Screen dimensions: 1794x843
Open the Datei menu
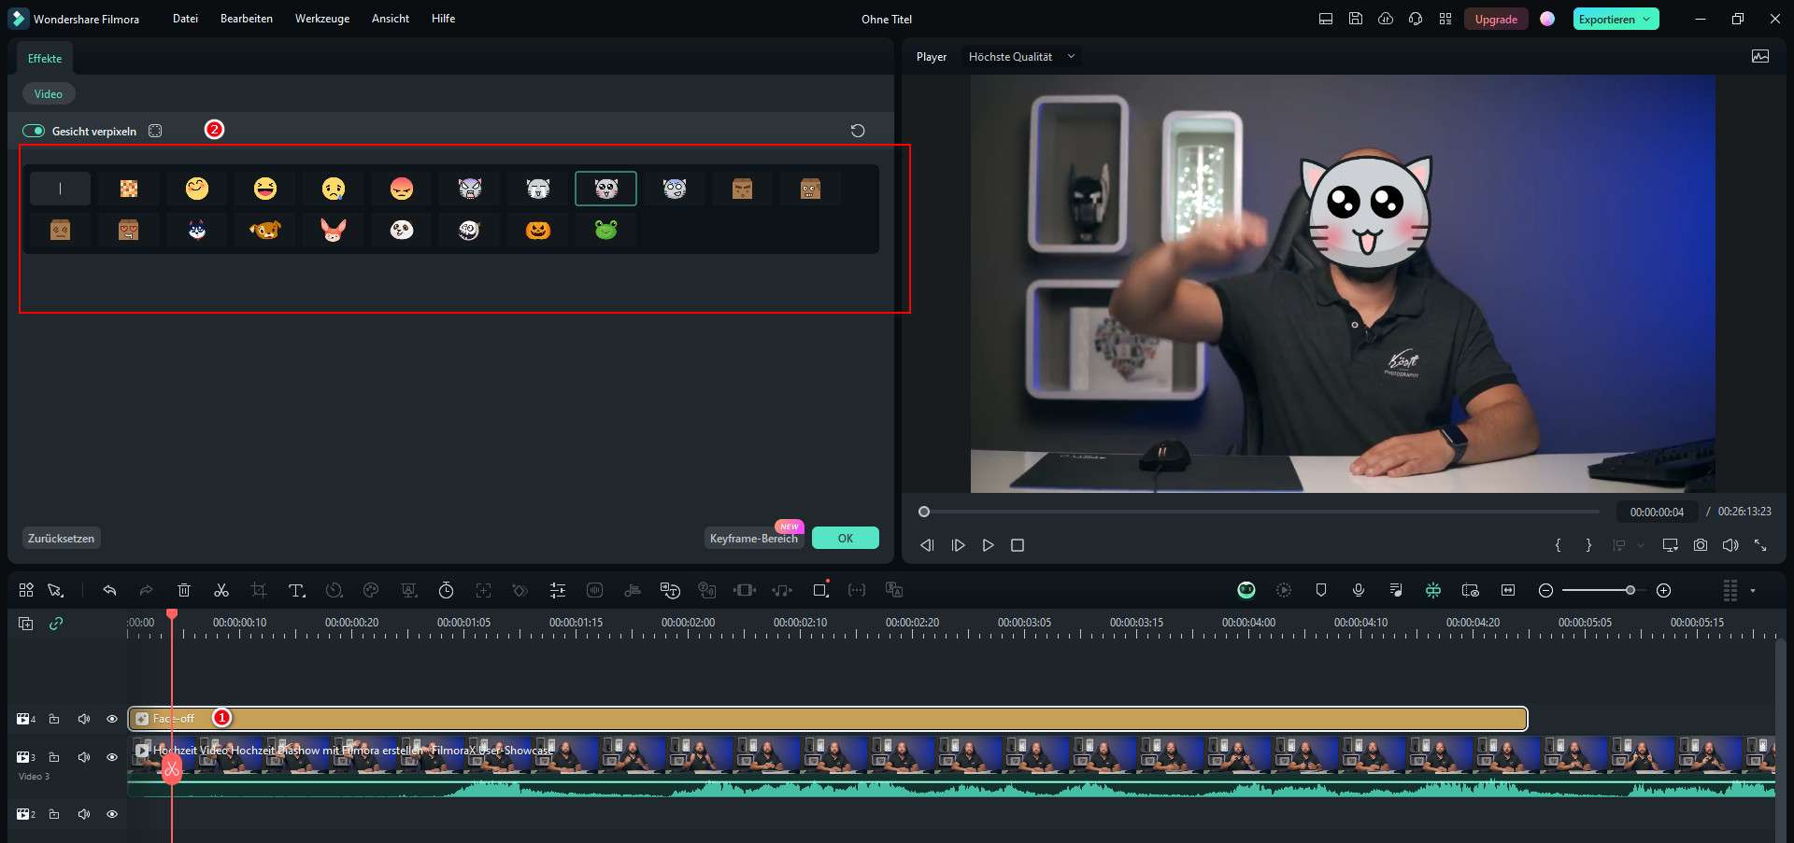point(185,19)
